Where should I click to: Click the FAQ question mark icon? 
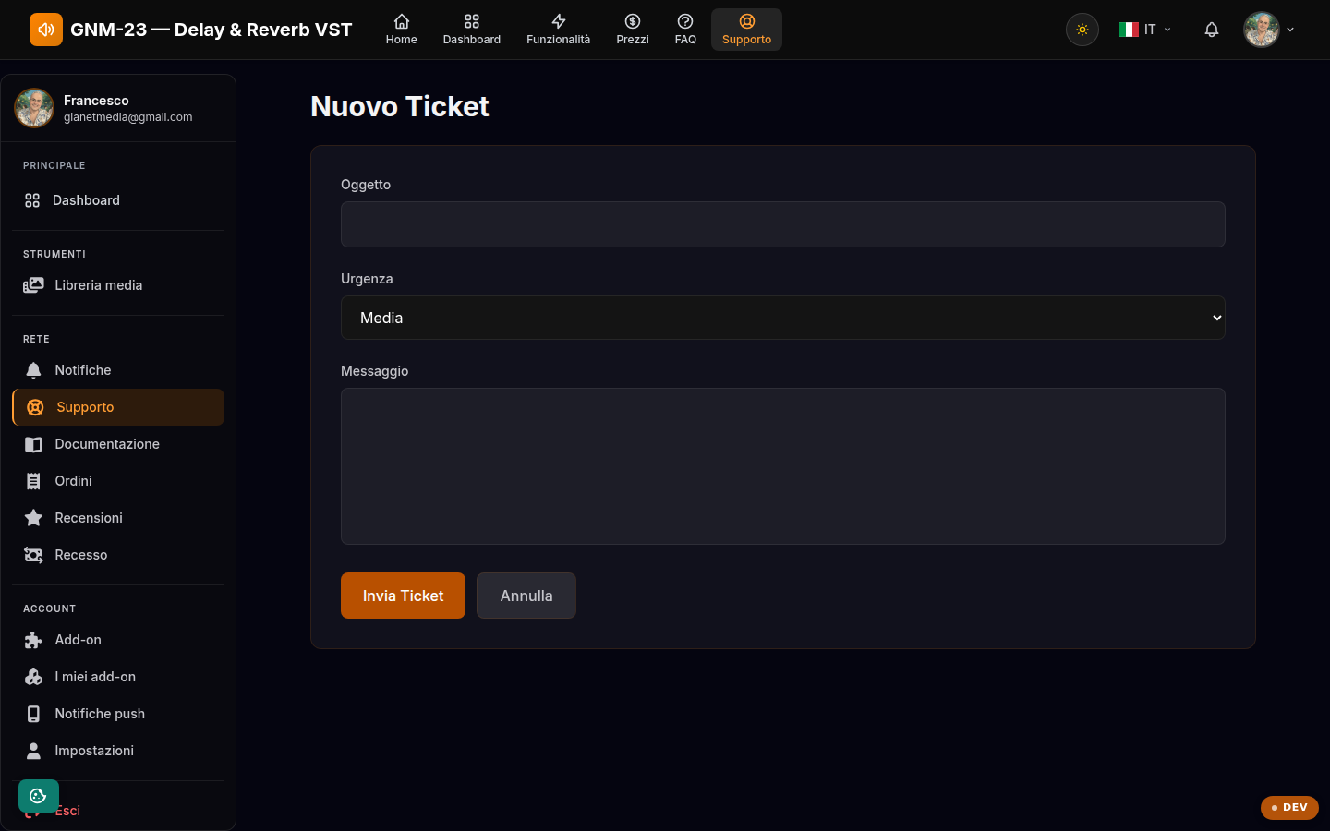685,21
